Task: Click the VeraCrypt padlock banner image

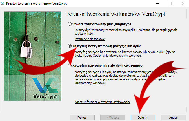Action: (x=33, y=56)
